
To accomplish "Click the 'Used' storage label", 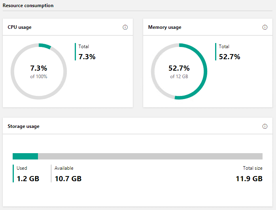I will click(22, 168).
